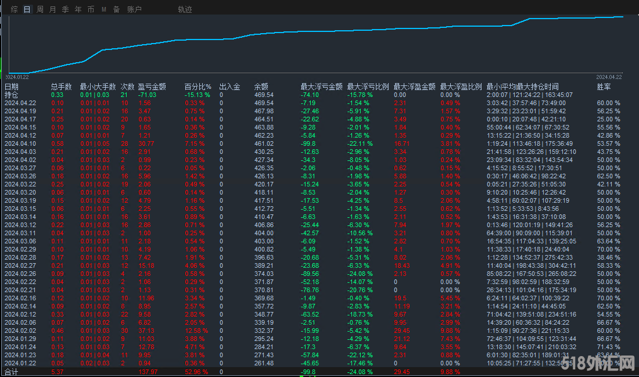Click the 总手数 column header
This screenshot has height=377, width=639.
pos(61,87)
